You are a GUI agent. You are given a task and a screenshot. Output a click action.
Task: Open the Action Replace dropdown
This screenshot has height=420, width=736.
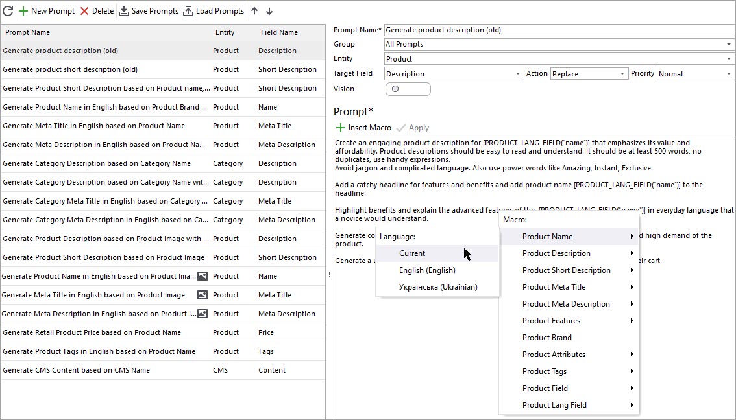click(622, 74)
